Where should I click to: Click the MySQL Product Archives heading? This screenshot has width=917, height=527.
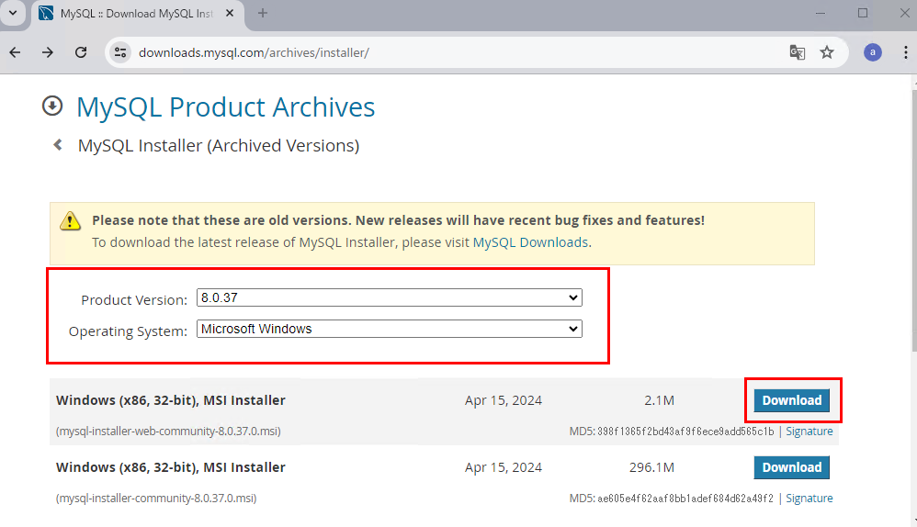pyautogui.click(x=226, y=107)
